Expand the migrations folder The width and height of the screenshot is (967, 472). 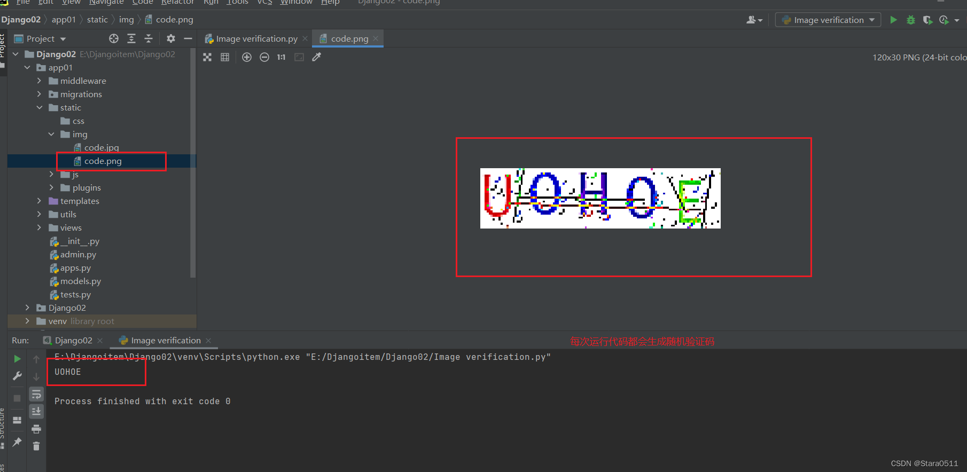(x=39, y=94)
